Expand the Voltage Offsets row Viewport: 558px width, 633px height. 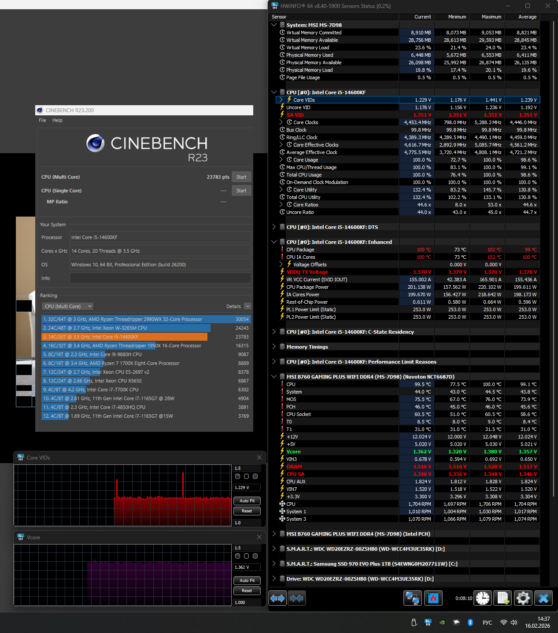281,265
